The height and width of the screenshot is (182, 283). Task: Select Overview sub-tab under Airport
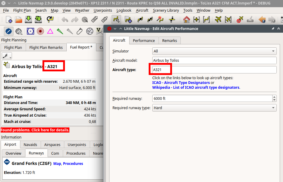coord(13,153)
